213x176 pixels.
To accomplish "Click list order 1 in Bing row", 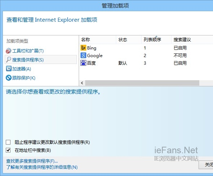I will tap(145, 48).
